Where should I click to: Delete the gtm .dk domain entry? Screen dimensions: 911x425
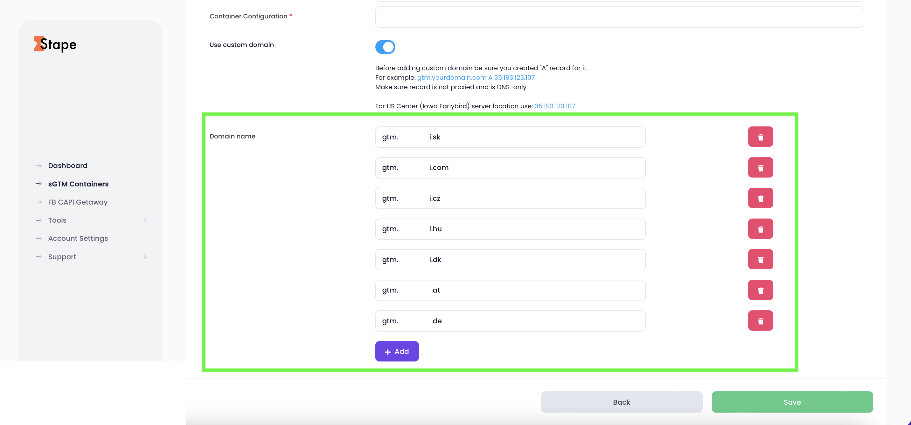(760, 259)
